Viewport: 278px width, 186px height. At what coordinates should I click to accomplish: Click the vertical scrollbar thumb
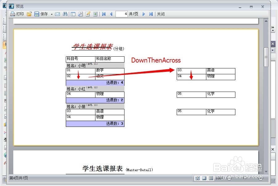pyautogui.click(x=266, y=57)
